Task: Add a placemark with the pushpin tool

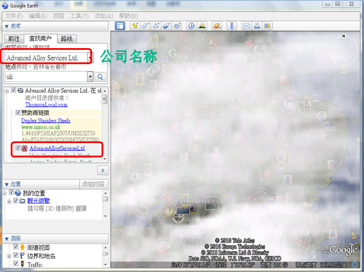Action: pos(135,26)
